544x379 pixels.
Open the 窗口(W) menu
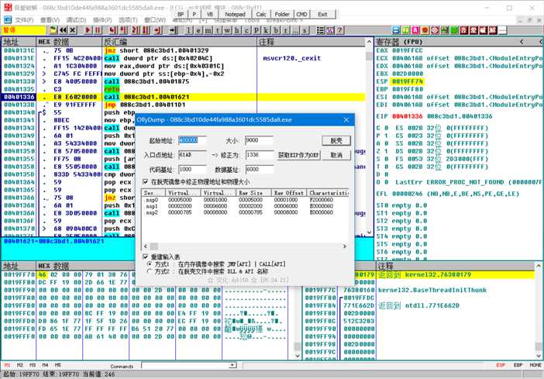point(155,20)
